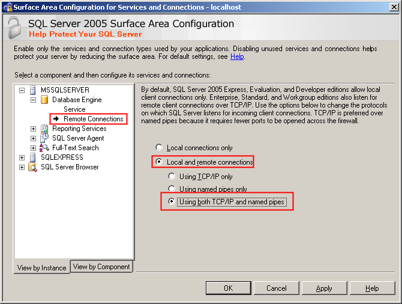Collapse the Database Engine node
Image resolution: width=402 pixels, height=304 pixels.
click(34, 100)
